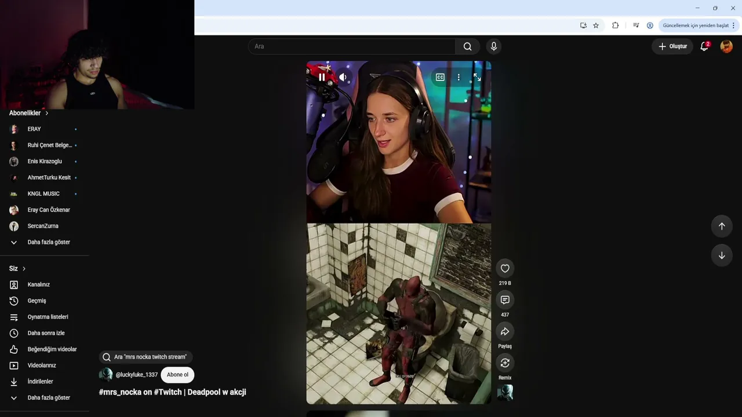
Task: Go to the next Short
Action: (x=722, y=255)
